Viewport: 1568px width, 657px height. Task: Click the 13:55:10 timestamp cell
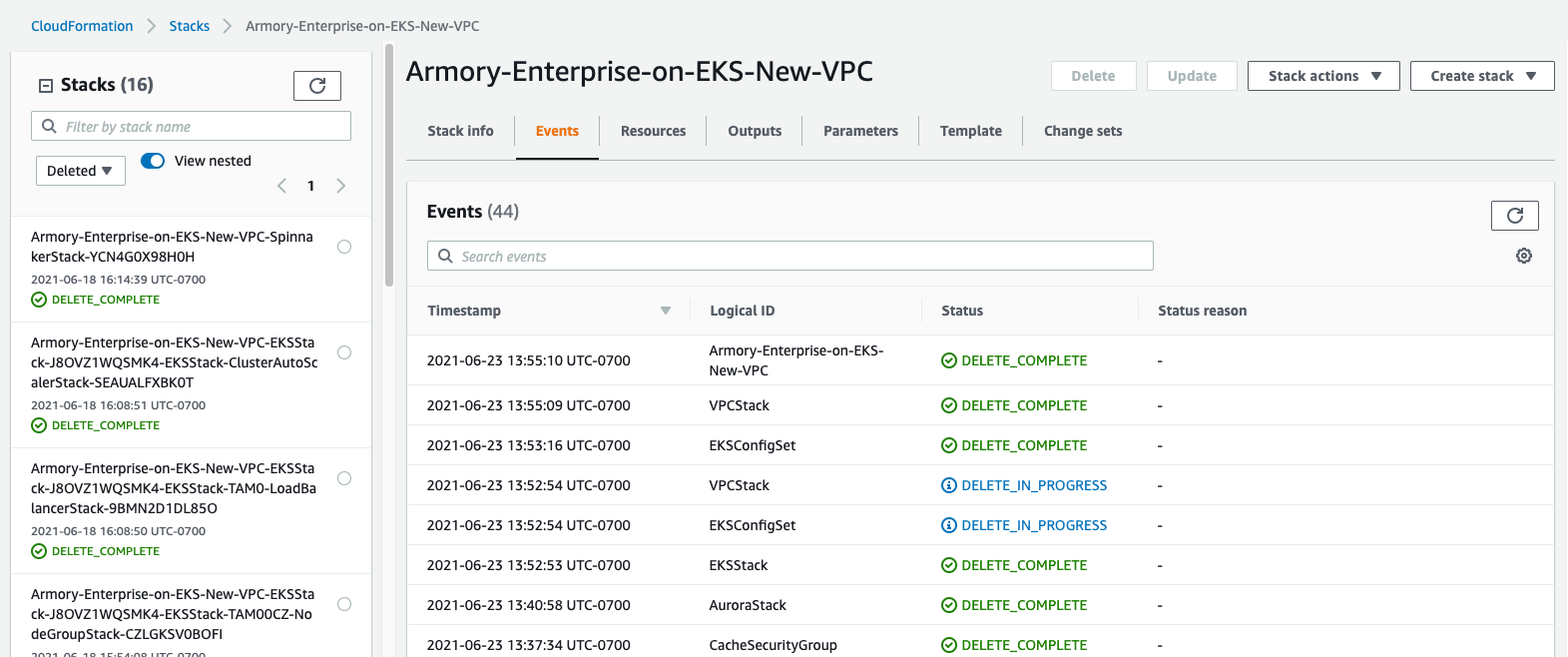[528, 360]
